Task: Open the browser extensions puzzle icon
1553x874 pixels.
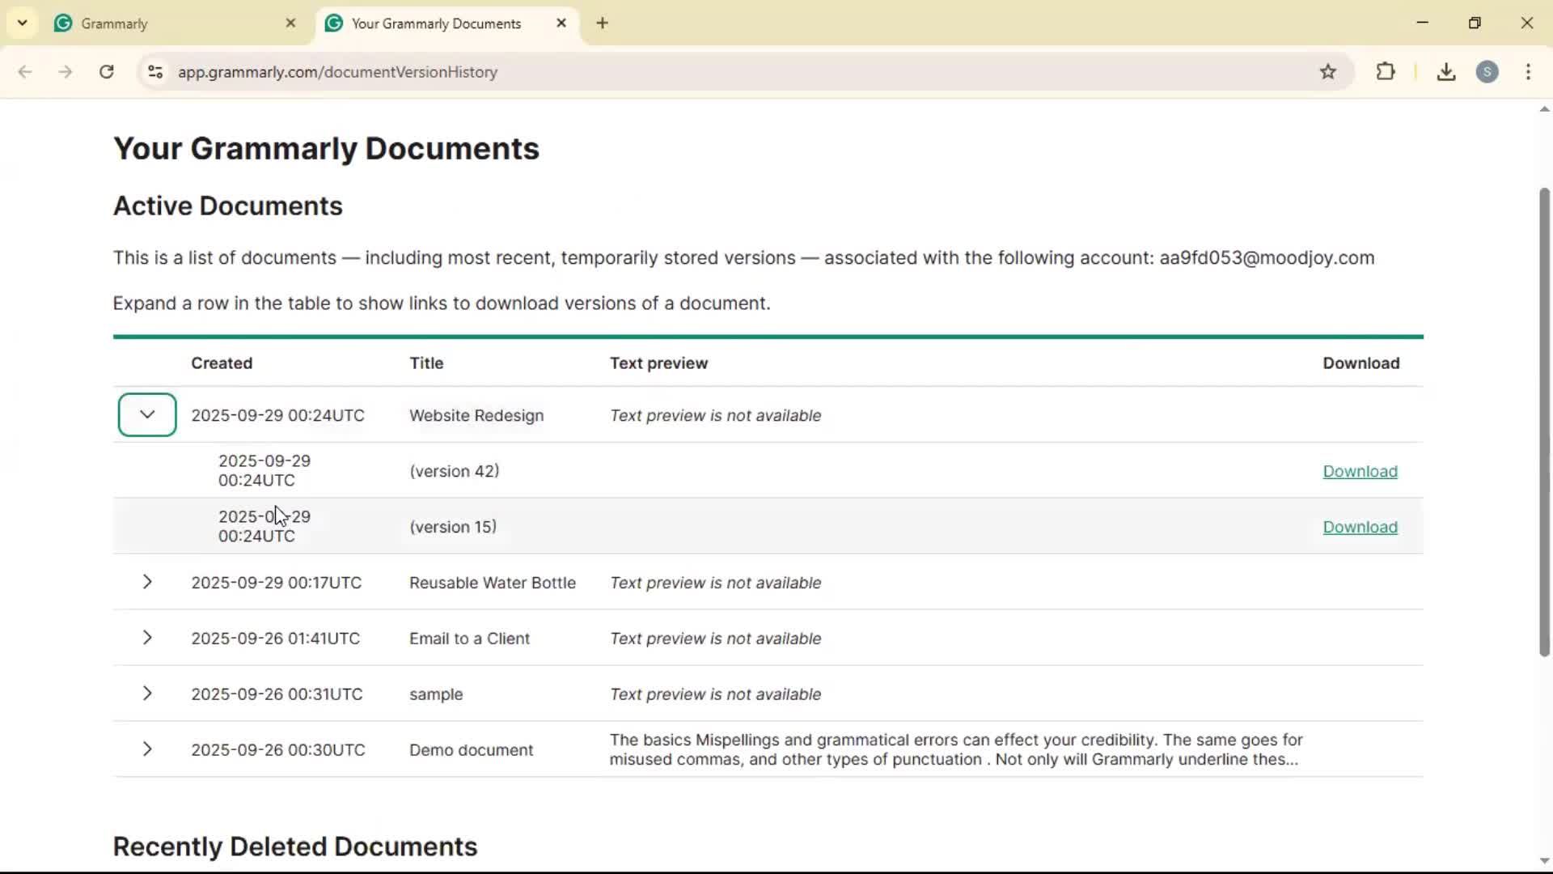Action: click(1386, 72)
